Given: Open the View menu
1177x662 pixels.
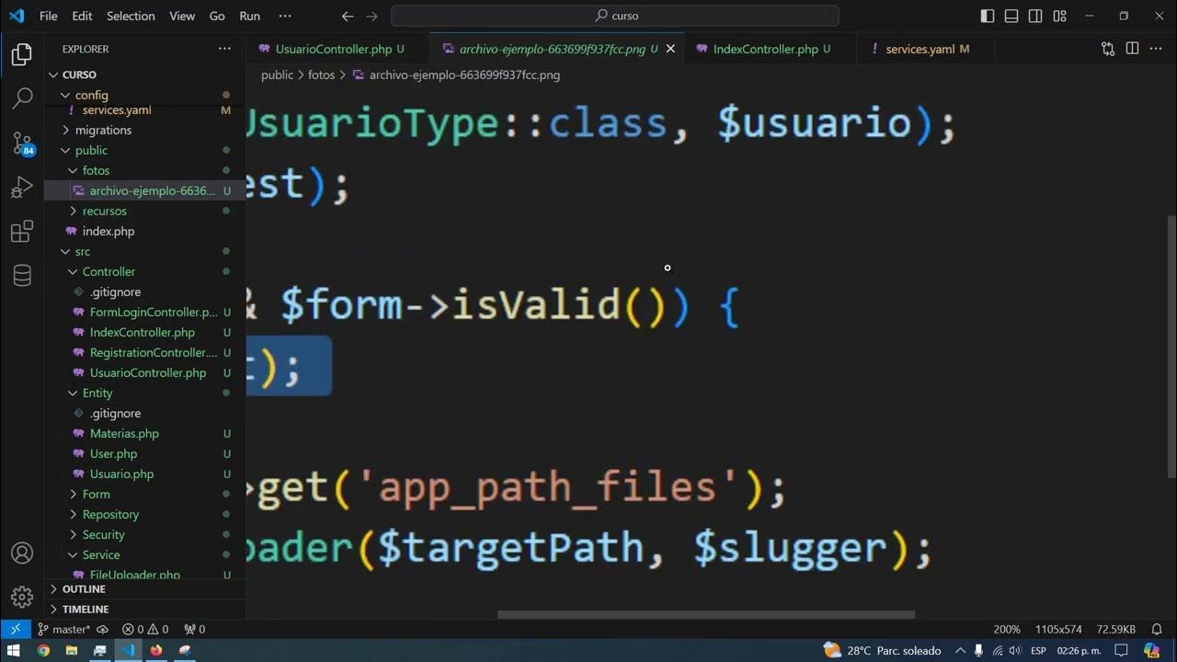Looking at the screenshot, I should pyautogui.click(x=181, y=16).
